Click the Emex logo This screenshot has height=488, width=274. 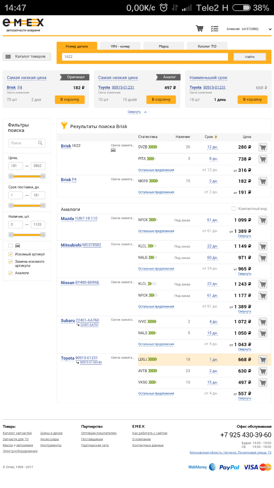[23, 25]
